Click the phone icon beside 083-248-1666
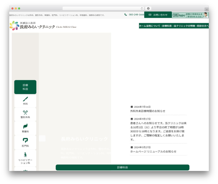The image size is (218, 184). coord(126,14)
